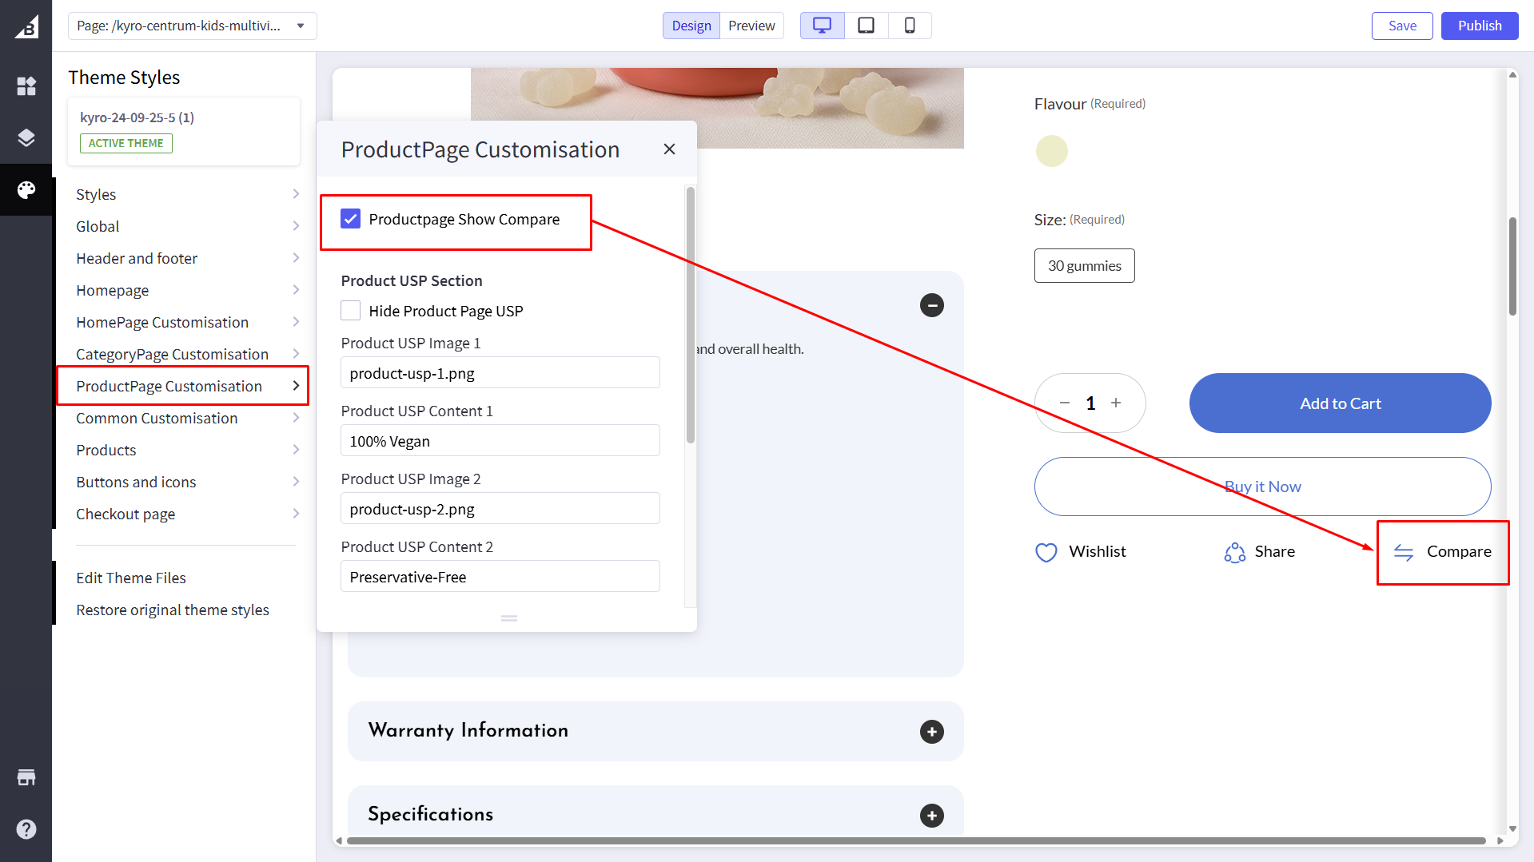Select the Theme Styles palette icon

coord(26,190)
